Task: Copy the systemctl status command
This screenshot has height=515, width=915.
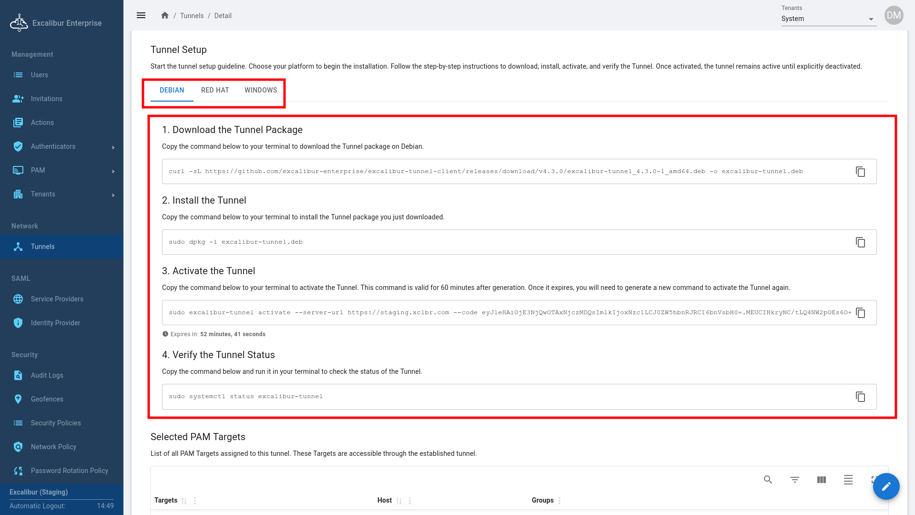Action: pos(860,397)
